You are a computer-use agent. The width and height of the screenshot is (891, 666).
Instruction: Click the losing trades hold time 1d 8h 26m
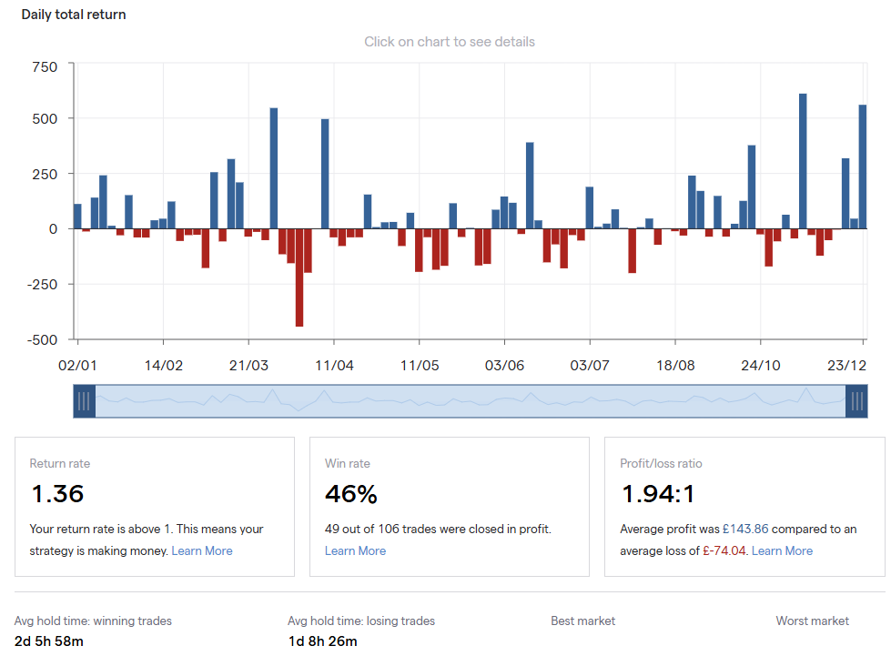tap(322, 641)
